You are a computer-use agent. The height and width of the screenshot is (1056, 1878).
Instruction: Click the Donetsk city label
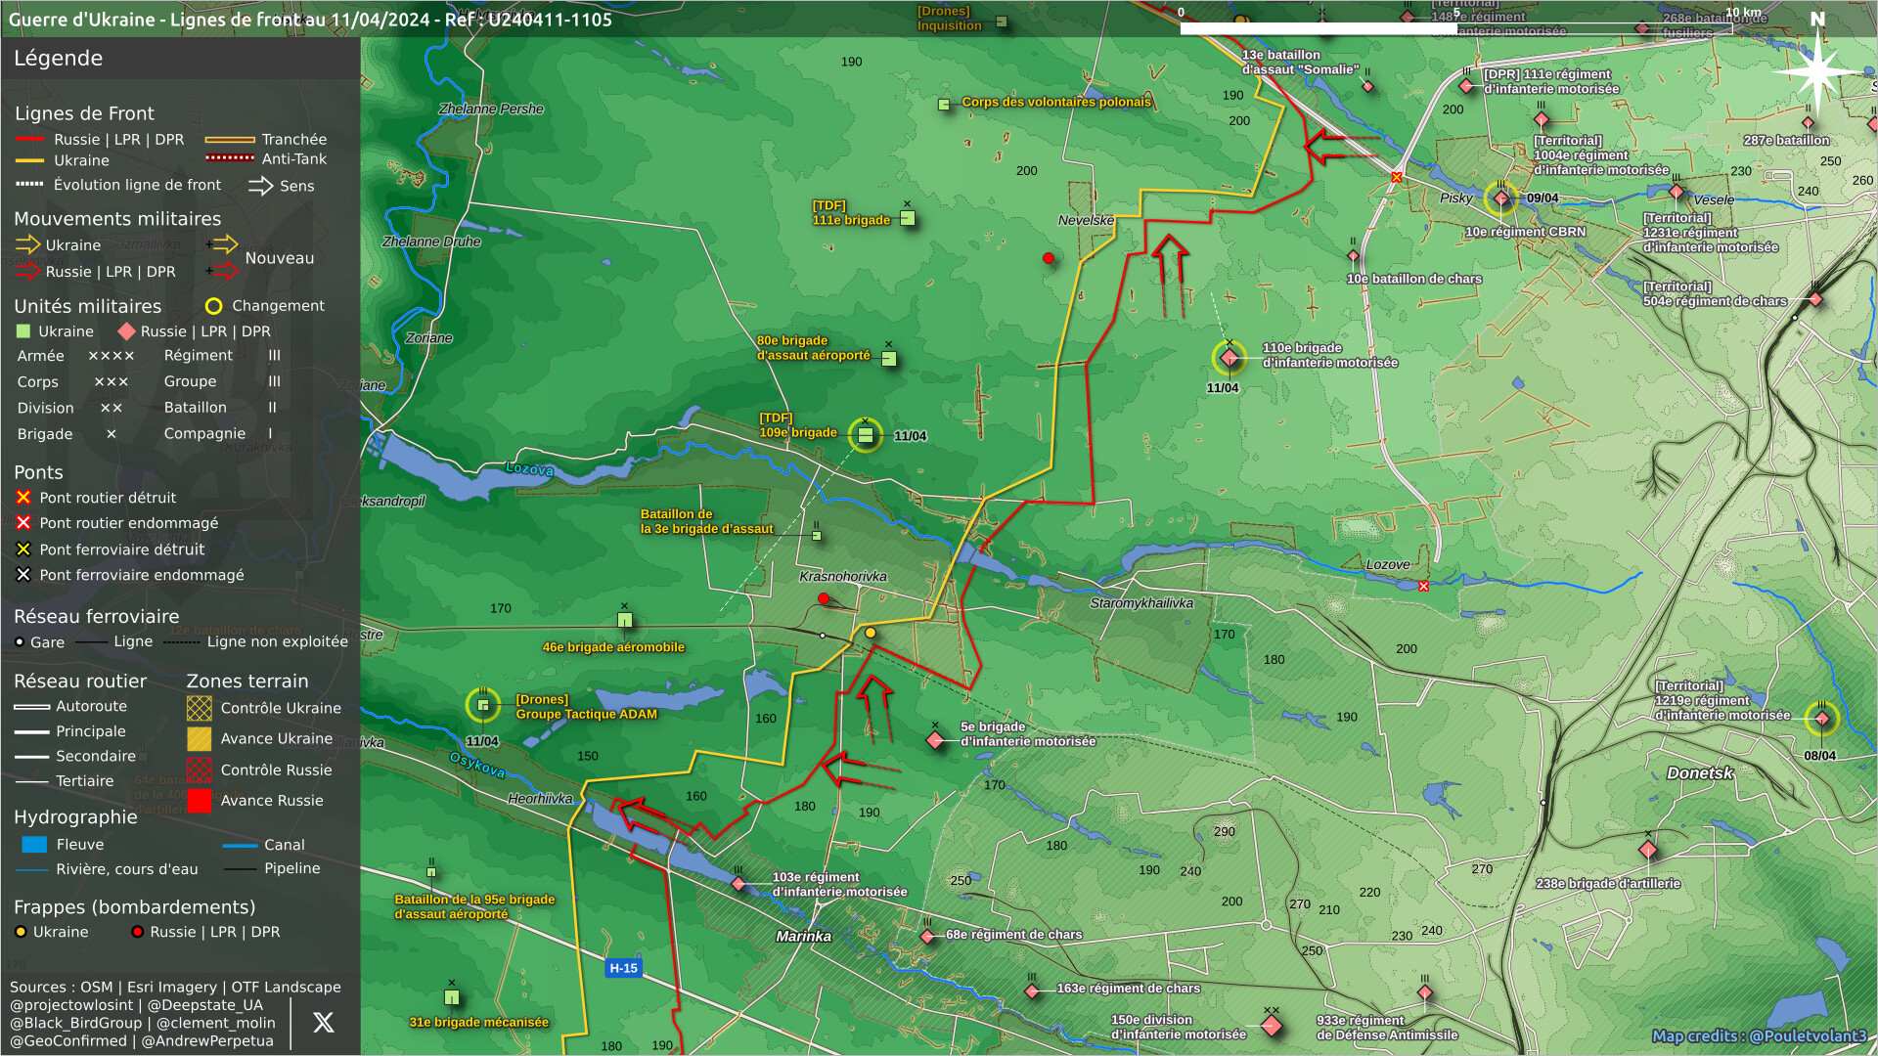click(x=1700, y=773)
